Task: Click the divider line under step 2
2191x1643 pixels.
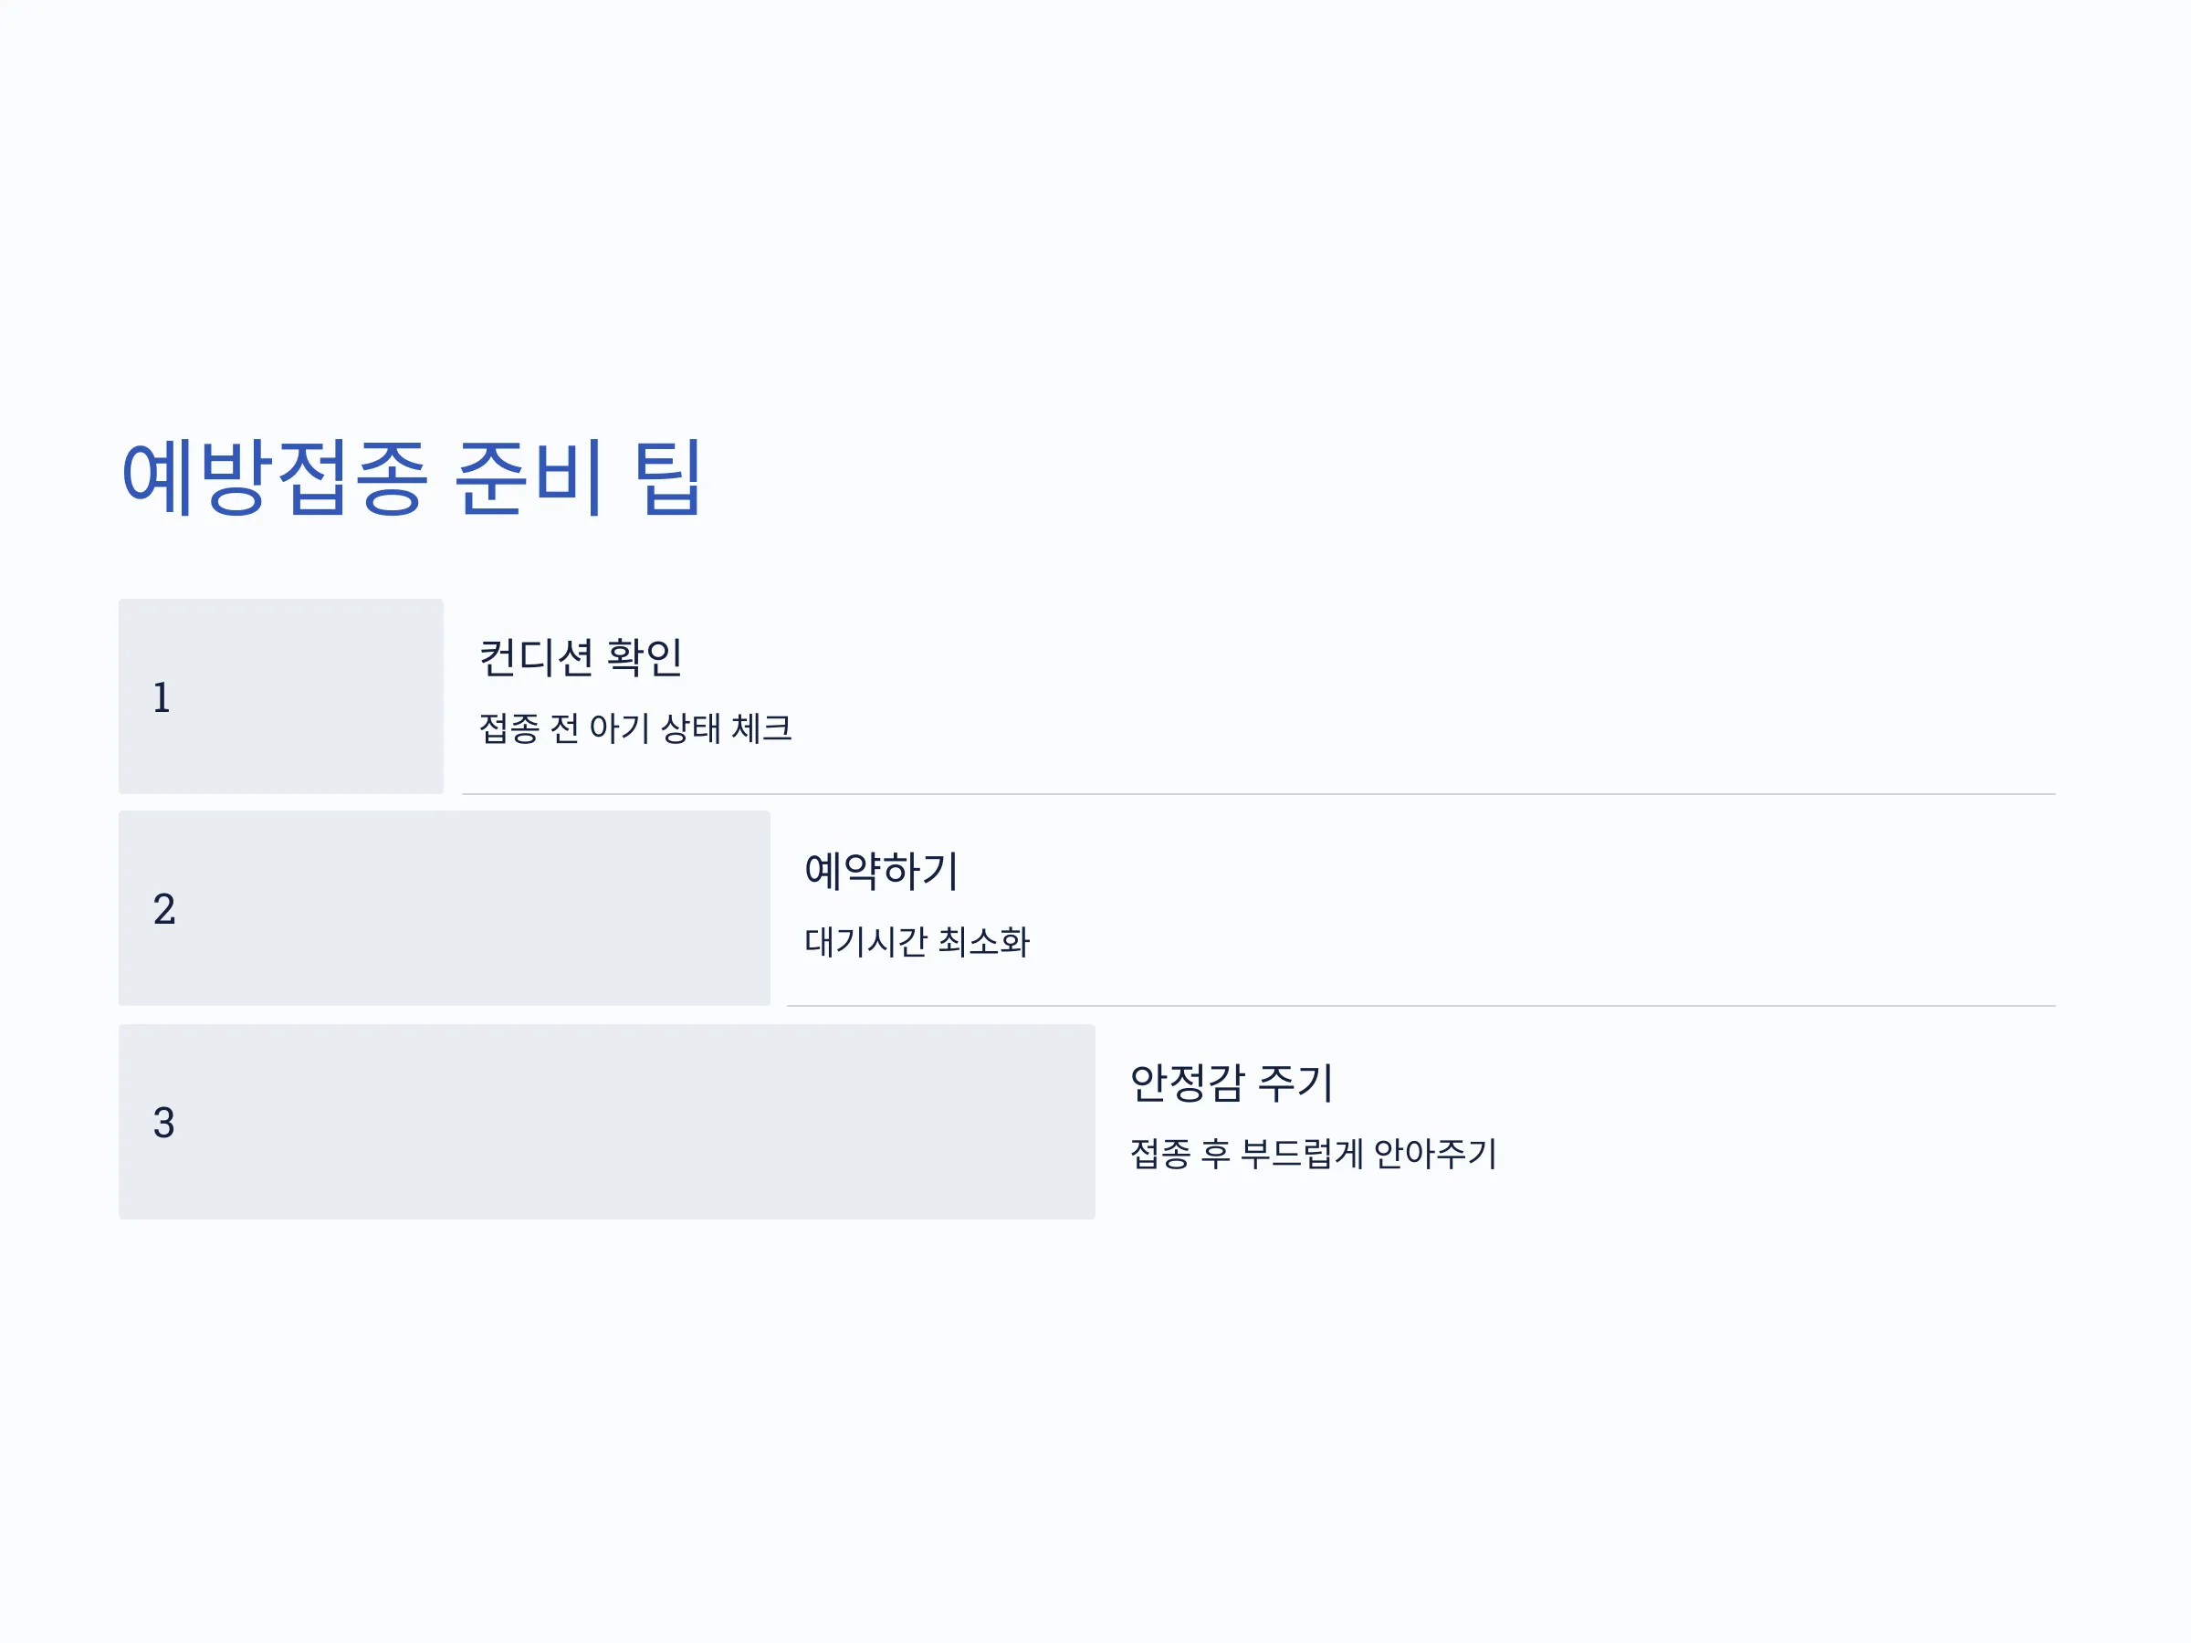Action: 1421,1006
